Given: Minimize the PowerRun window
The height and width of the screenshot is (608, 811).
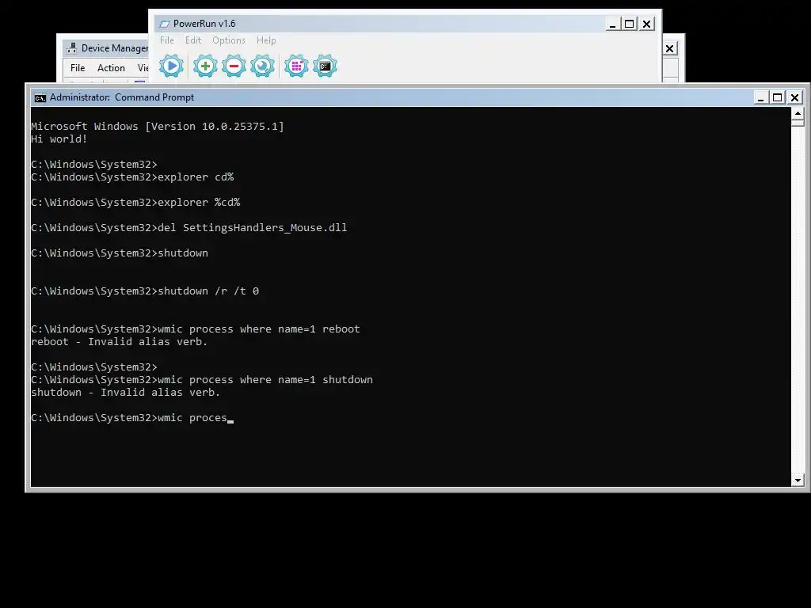Looking at the screenshot, I should (612, 24).
